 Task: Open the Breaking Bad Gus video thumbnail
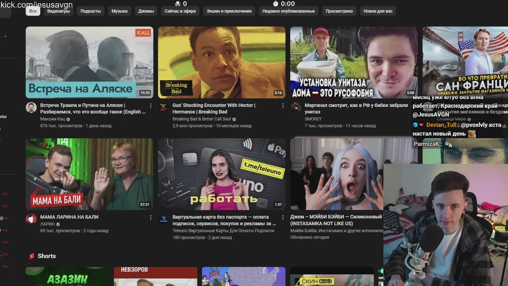[x=221, y=62]
